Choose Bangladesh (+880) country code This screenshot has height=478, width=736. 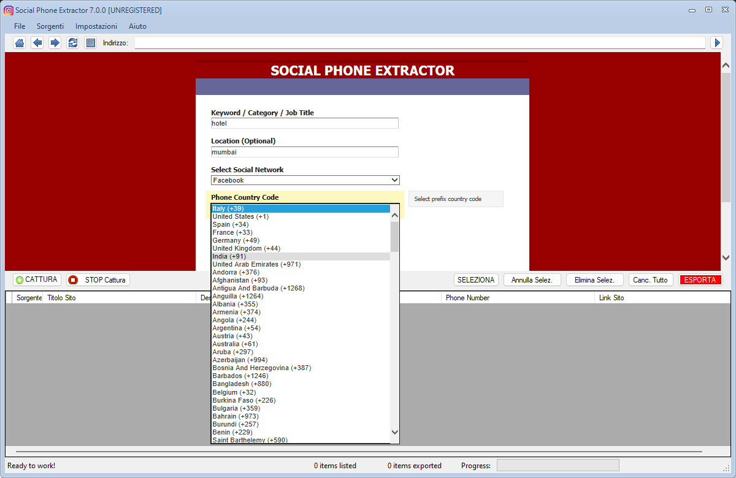(301, 384)
